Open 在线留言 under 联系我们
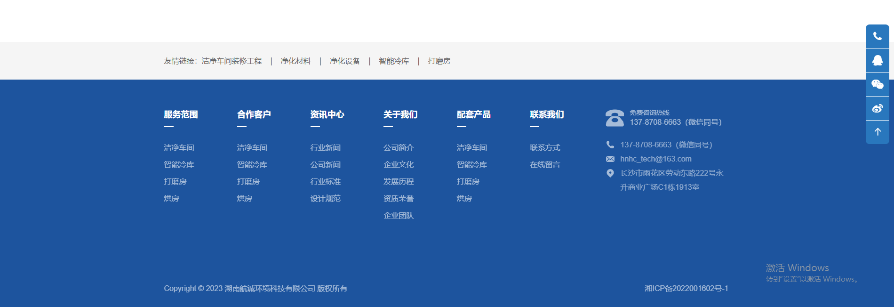894x307 pixels. 545,165
